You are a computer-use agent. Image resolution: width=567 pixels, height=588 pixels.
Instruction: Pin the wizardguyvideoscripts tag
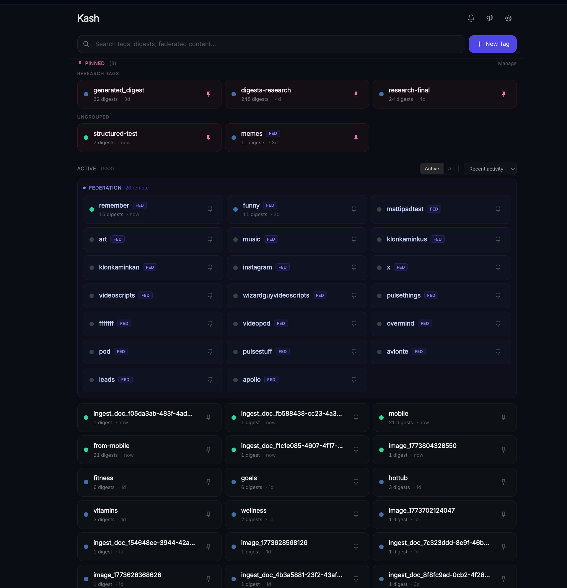click(x=353, y=296)
